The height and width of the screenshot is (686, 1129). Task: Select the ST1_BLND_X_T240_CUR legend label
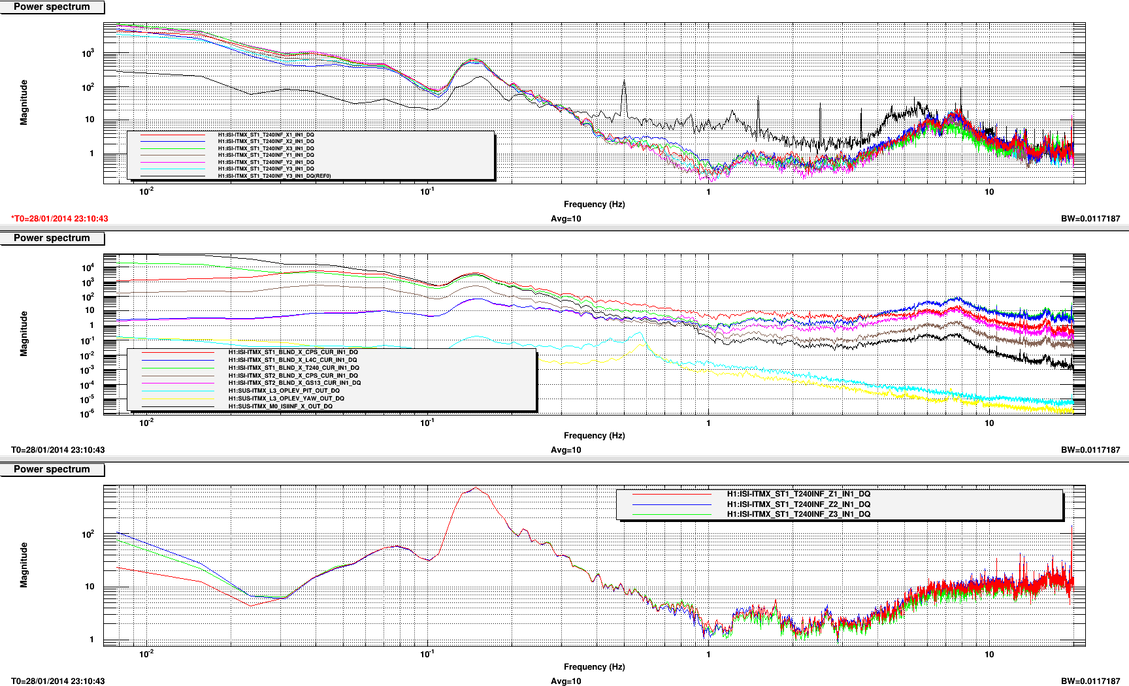point(293,368)
